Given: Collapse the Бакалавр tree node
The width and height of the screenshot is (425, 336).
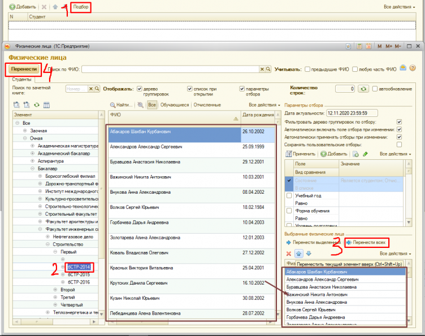Looking at the screenshot, I should tap(33, 168).
